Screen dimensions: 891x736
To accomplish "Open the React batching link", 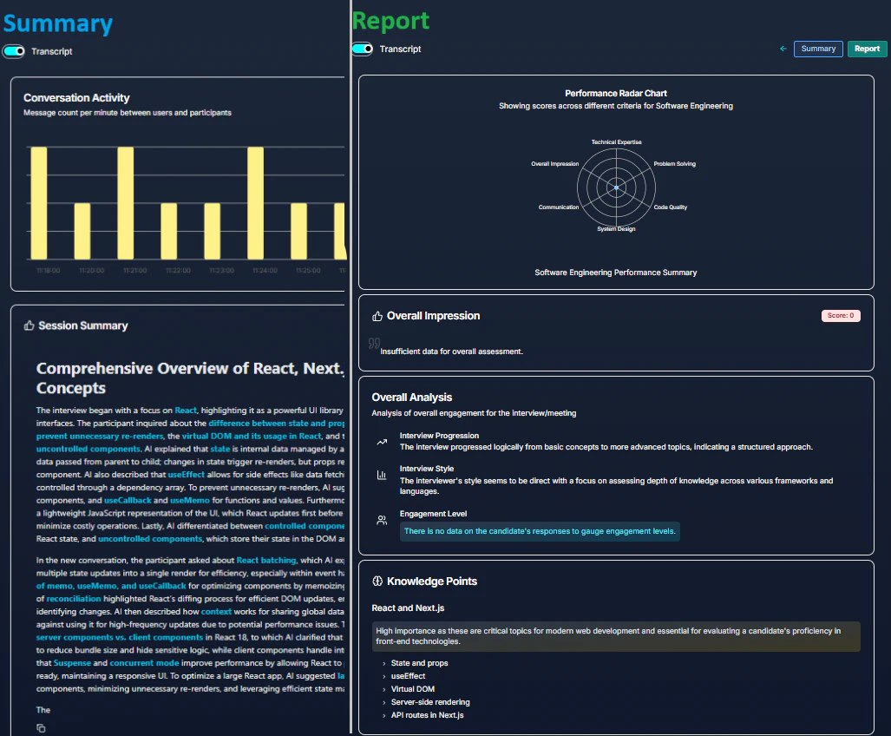I will (x=265, y=561).
